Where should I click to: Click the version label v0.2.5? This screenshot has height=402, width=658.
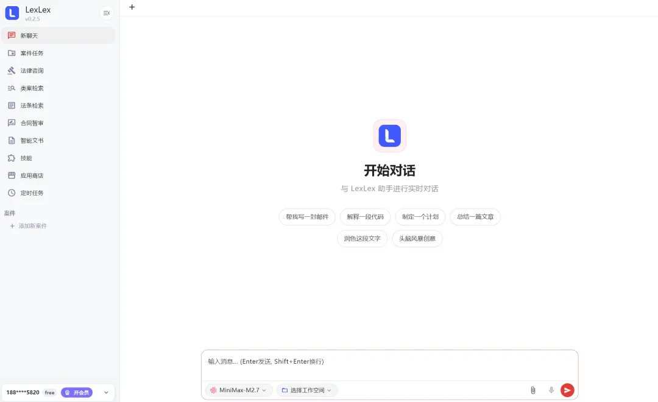[32, 19]
